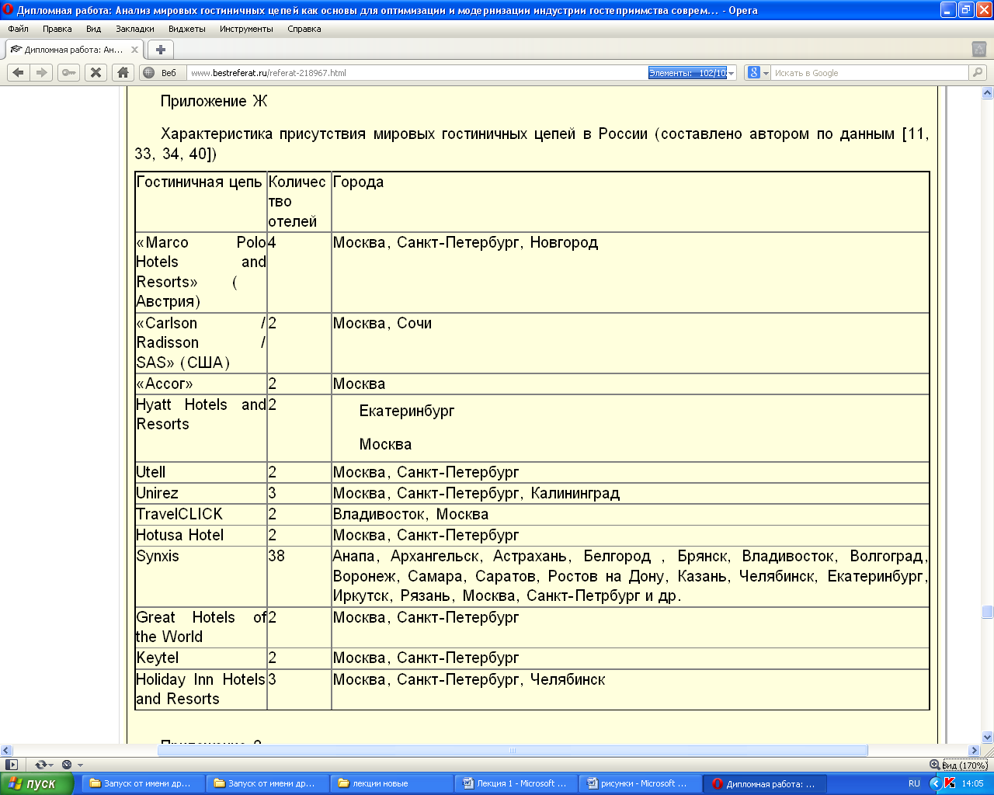Viewport: 994px width, 795px height.
Task: Click the Гостиничная цепь header cell
Action: click(201, 202)
